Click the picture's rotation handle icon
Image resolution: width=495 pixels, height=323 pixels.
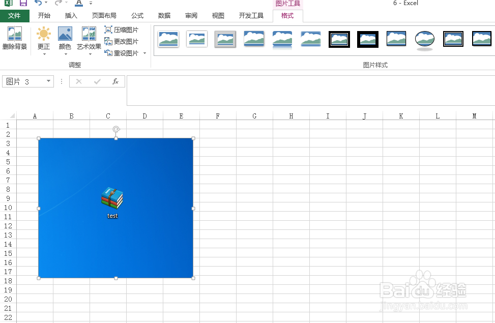pos(116,129)
